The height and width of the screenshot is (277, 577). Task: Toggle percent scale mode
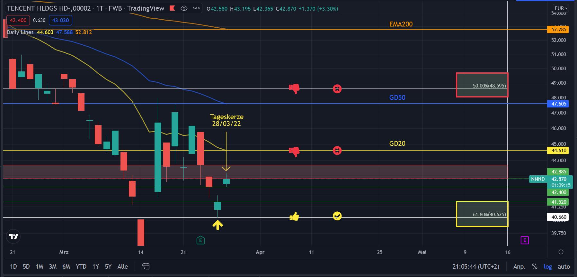(535, 266)
